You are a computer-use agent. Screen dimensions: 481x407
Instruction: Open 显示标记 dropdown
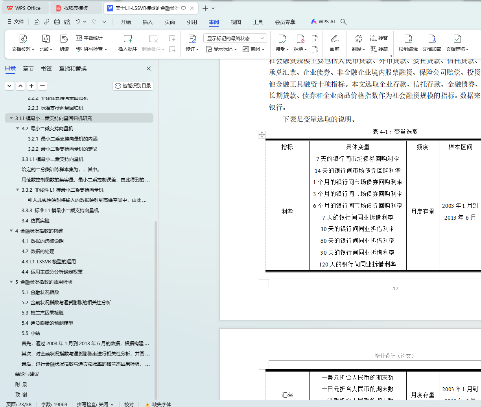click(x=221, y=49)
